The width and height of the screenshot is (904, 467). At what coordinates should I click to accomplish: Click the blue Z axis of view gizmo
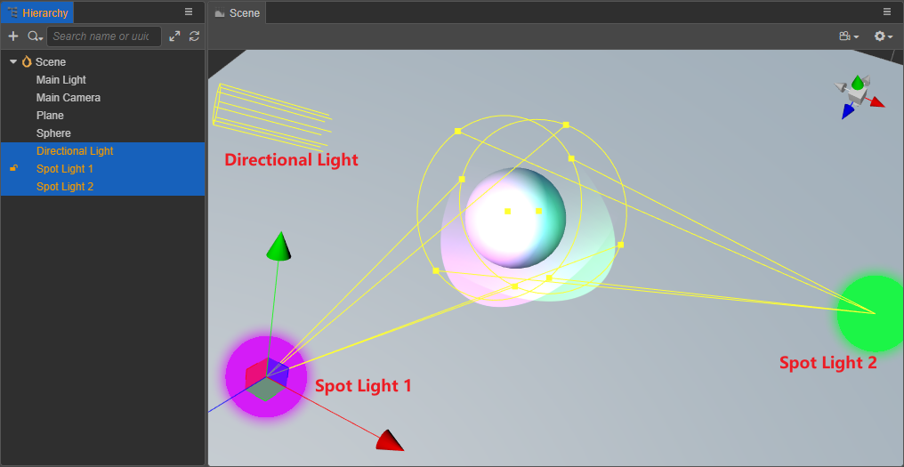pos(847,110)
